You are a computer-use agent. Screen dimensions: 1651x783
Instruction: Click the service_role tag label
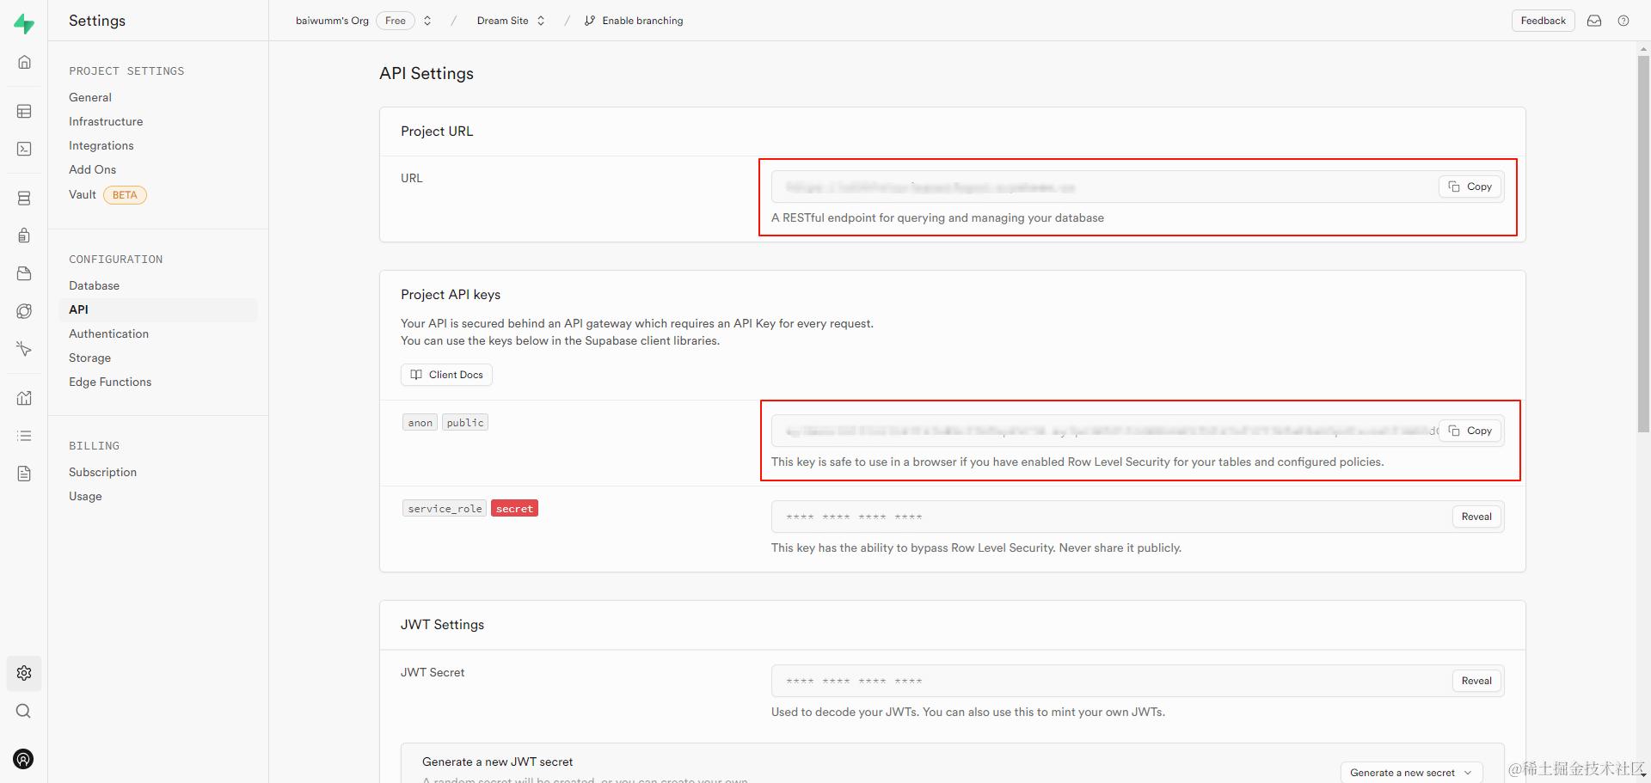tap(445, 509)
